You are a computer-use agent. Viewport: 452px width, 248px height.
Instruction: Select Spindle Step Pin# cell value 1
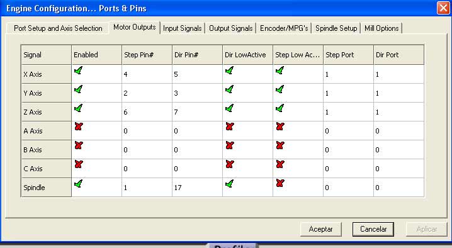147,188
